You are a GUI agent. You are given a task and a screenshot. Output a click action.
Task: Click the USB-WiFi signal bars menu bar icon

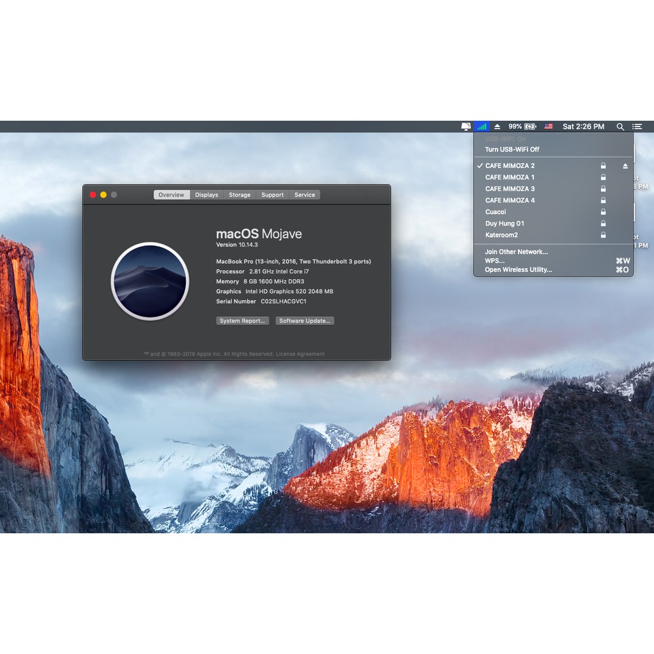pos(481,126)
